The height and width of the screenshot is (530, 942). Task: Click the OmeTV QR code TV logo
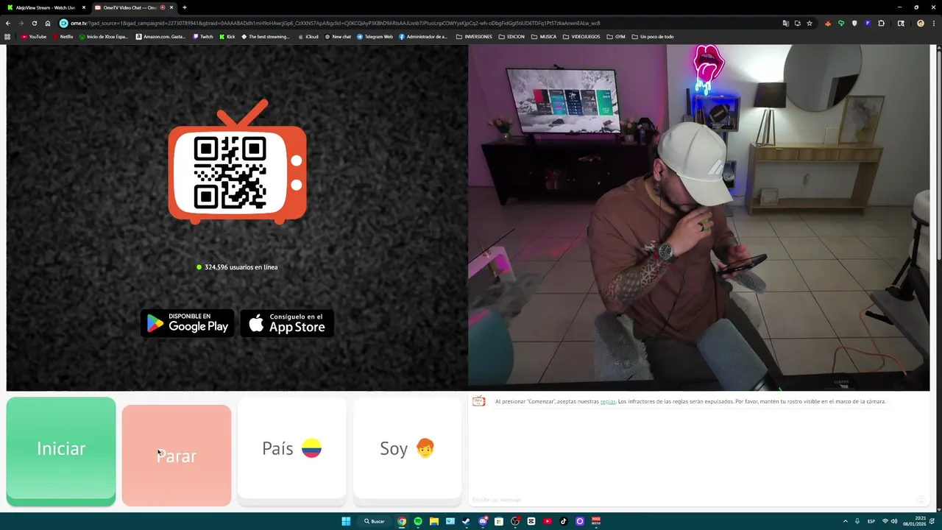click(237, 162)
